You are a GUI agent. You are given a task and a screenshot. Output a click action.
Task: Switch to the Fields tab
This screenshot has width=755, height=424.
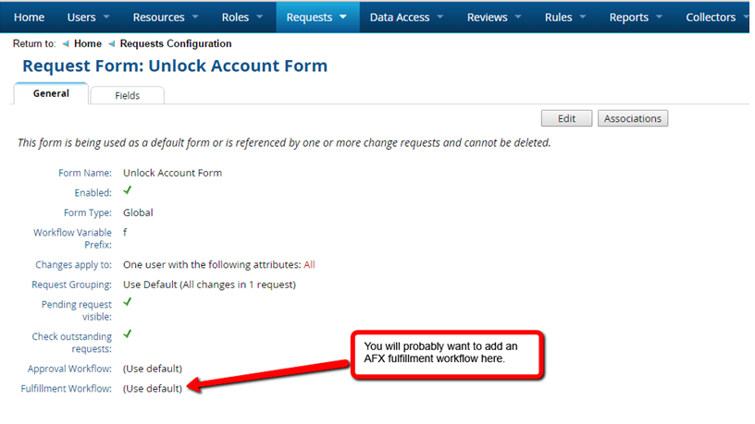(x=128, y=95)
